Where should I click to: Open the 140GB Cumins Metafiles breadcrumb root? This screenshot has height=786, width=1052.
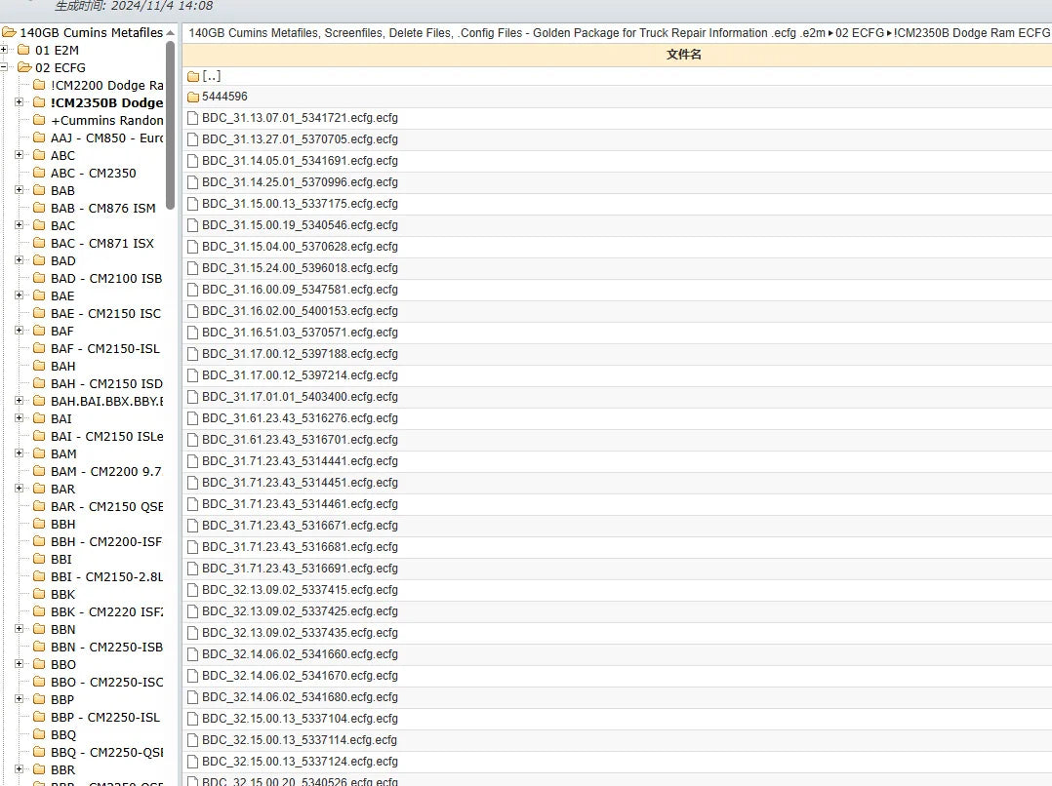tap(506, 33)
